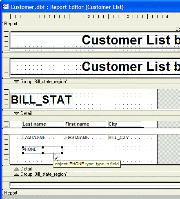Select the First name column label
The width and height of the screenshot is (180, 199).
pos(85,124)
